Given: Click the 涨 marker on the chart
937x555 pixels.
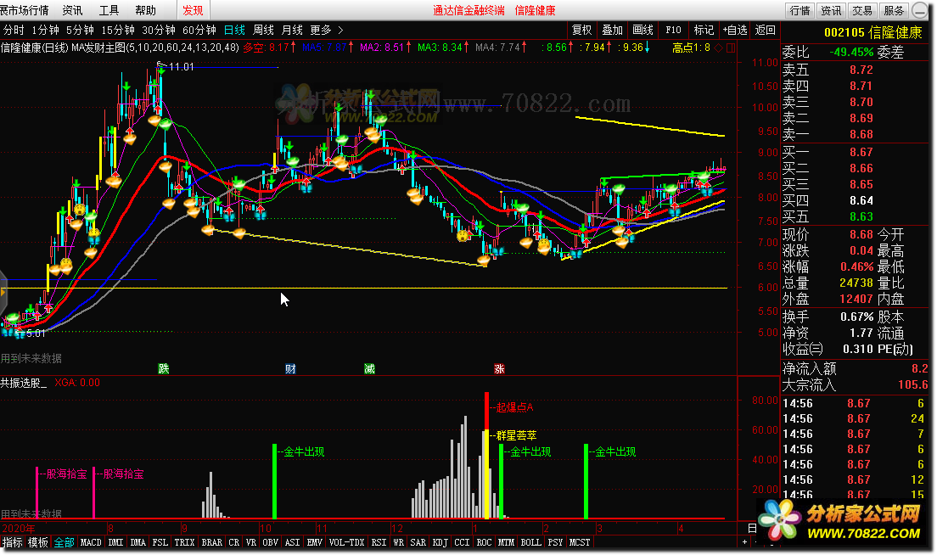Looking at the screenshot, I should click(499, 368).
